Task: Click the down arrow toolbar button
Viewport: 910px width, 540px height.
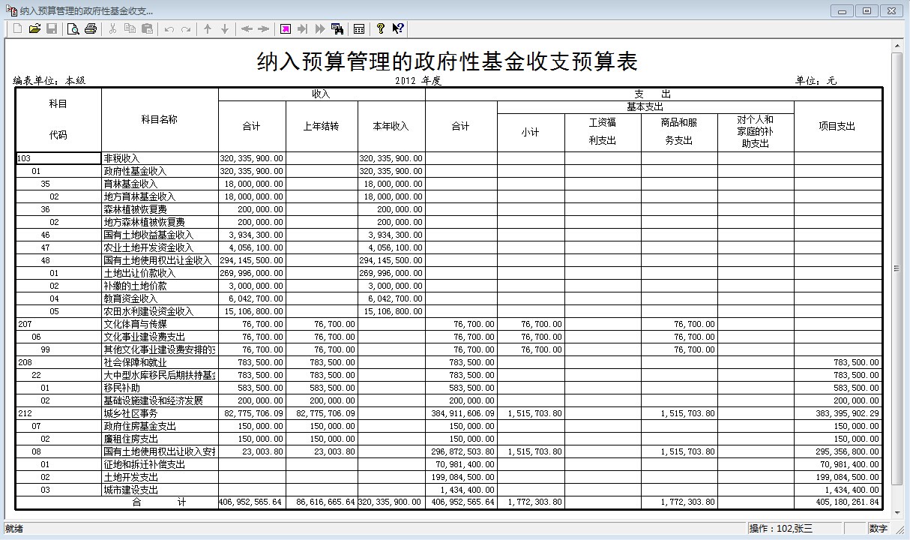Action: click(x=224, y=28)
